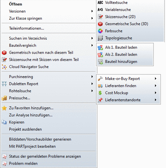166x168 pixels.
Task: Click the green dollar icon for Cost Mockup
Action: pyautogui.click(x=100, y=93)
